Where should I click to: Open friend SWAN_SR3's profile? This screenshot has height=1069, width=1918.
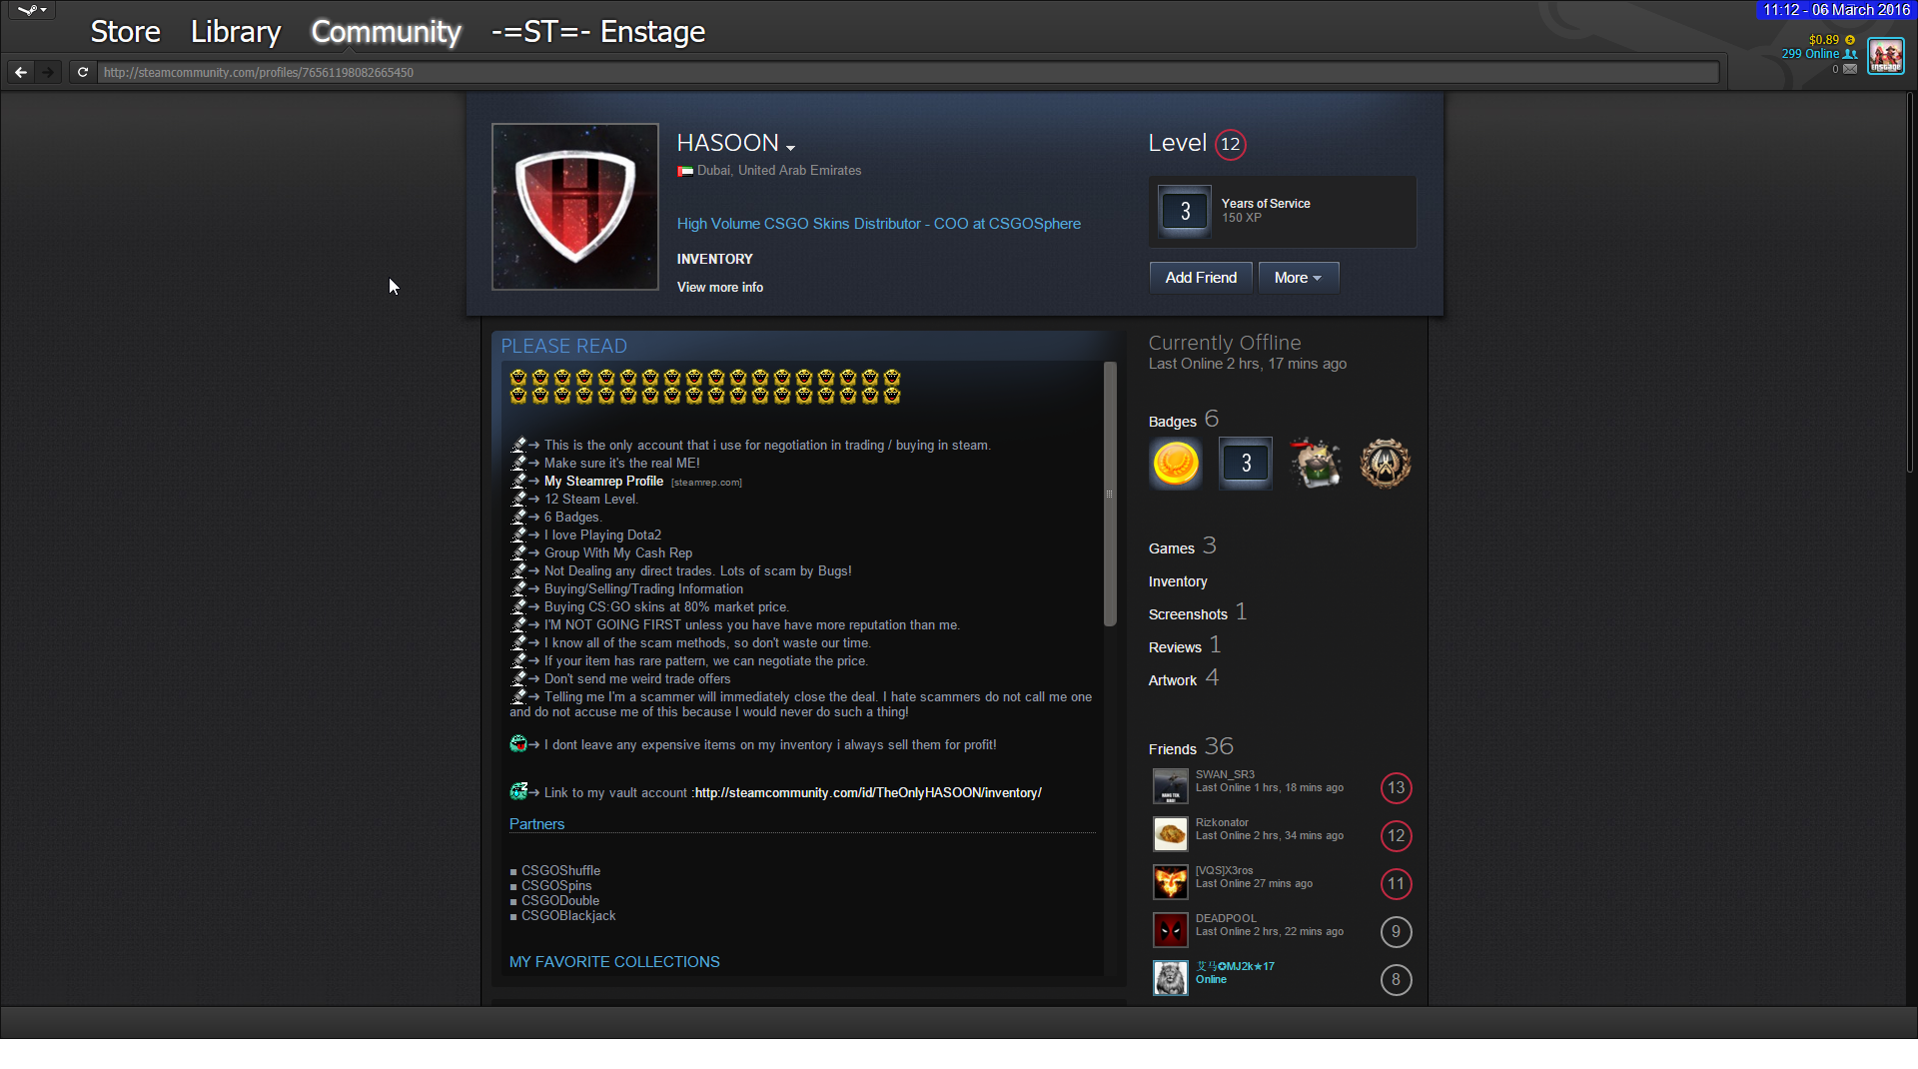tap(1225, 774)
